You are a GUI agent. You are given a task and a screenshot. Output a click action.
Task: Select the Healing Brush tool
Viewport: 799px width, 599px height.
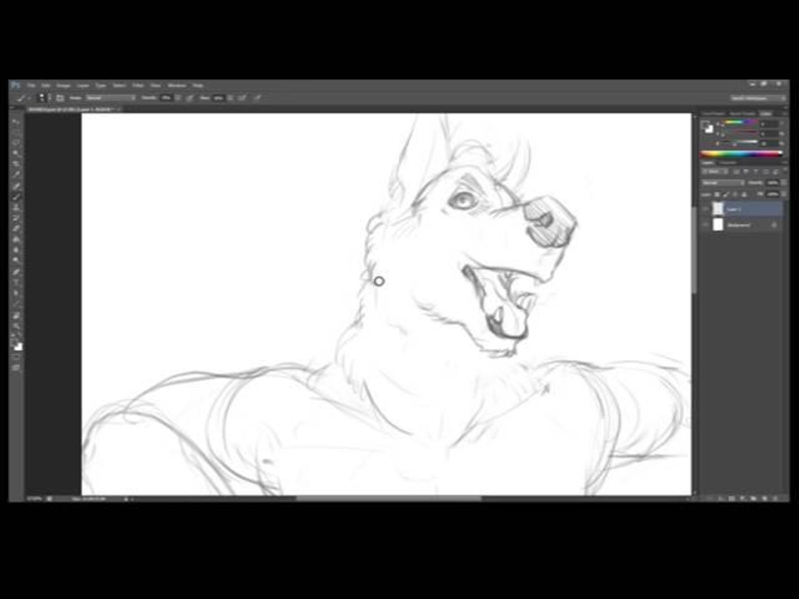(16, 186)
